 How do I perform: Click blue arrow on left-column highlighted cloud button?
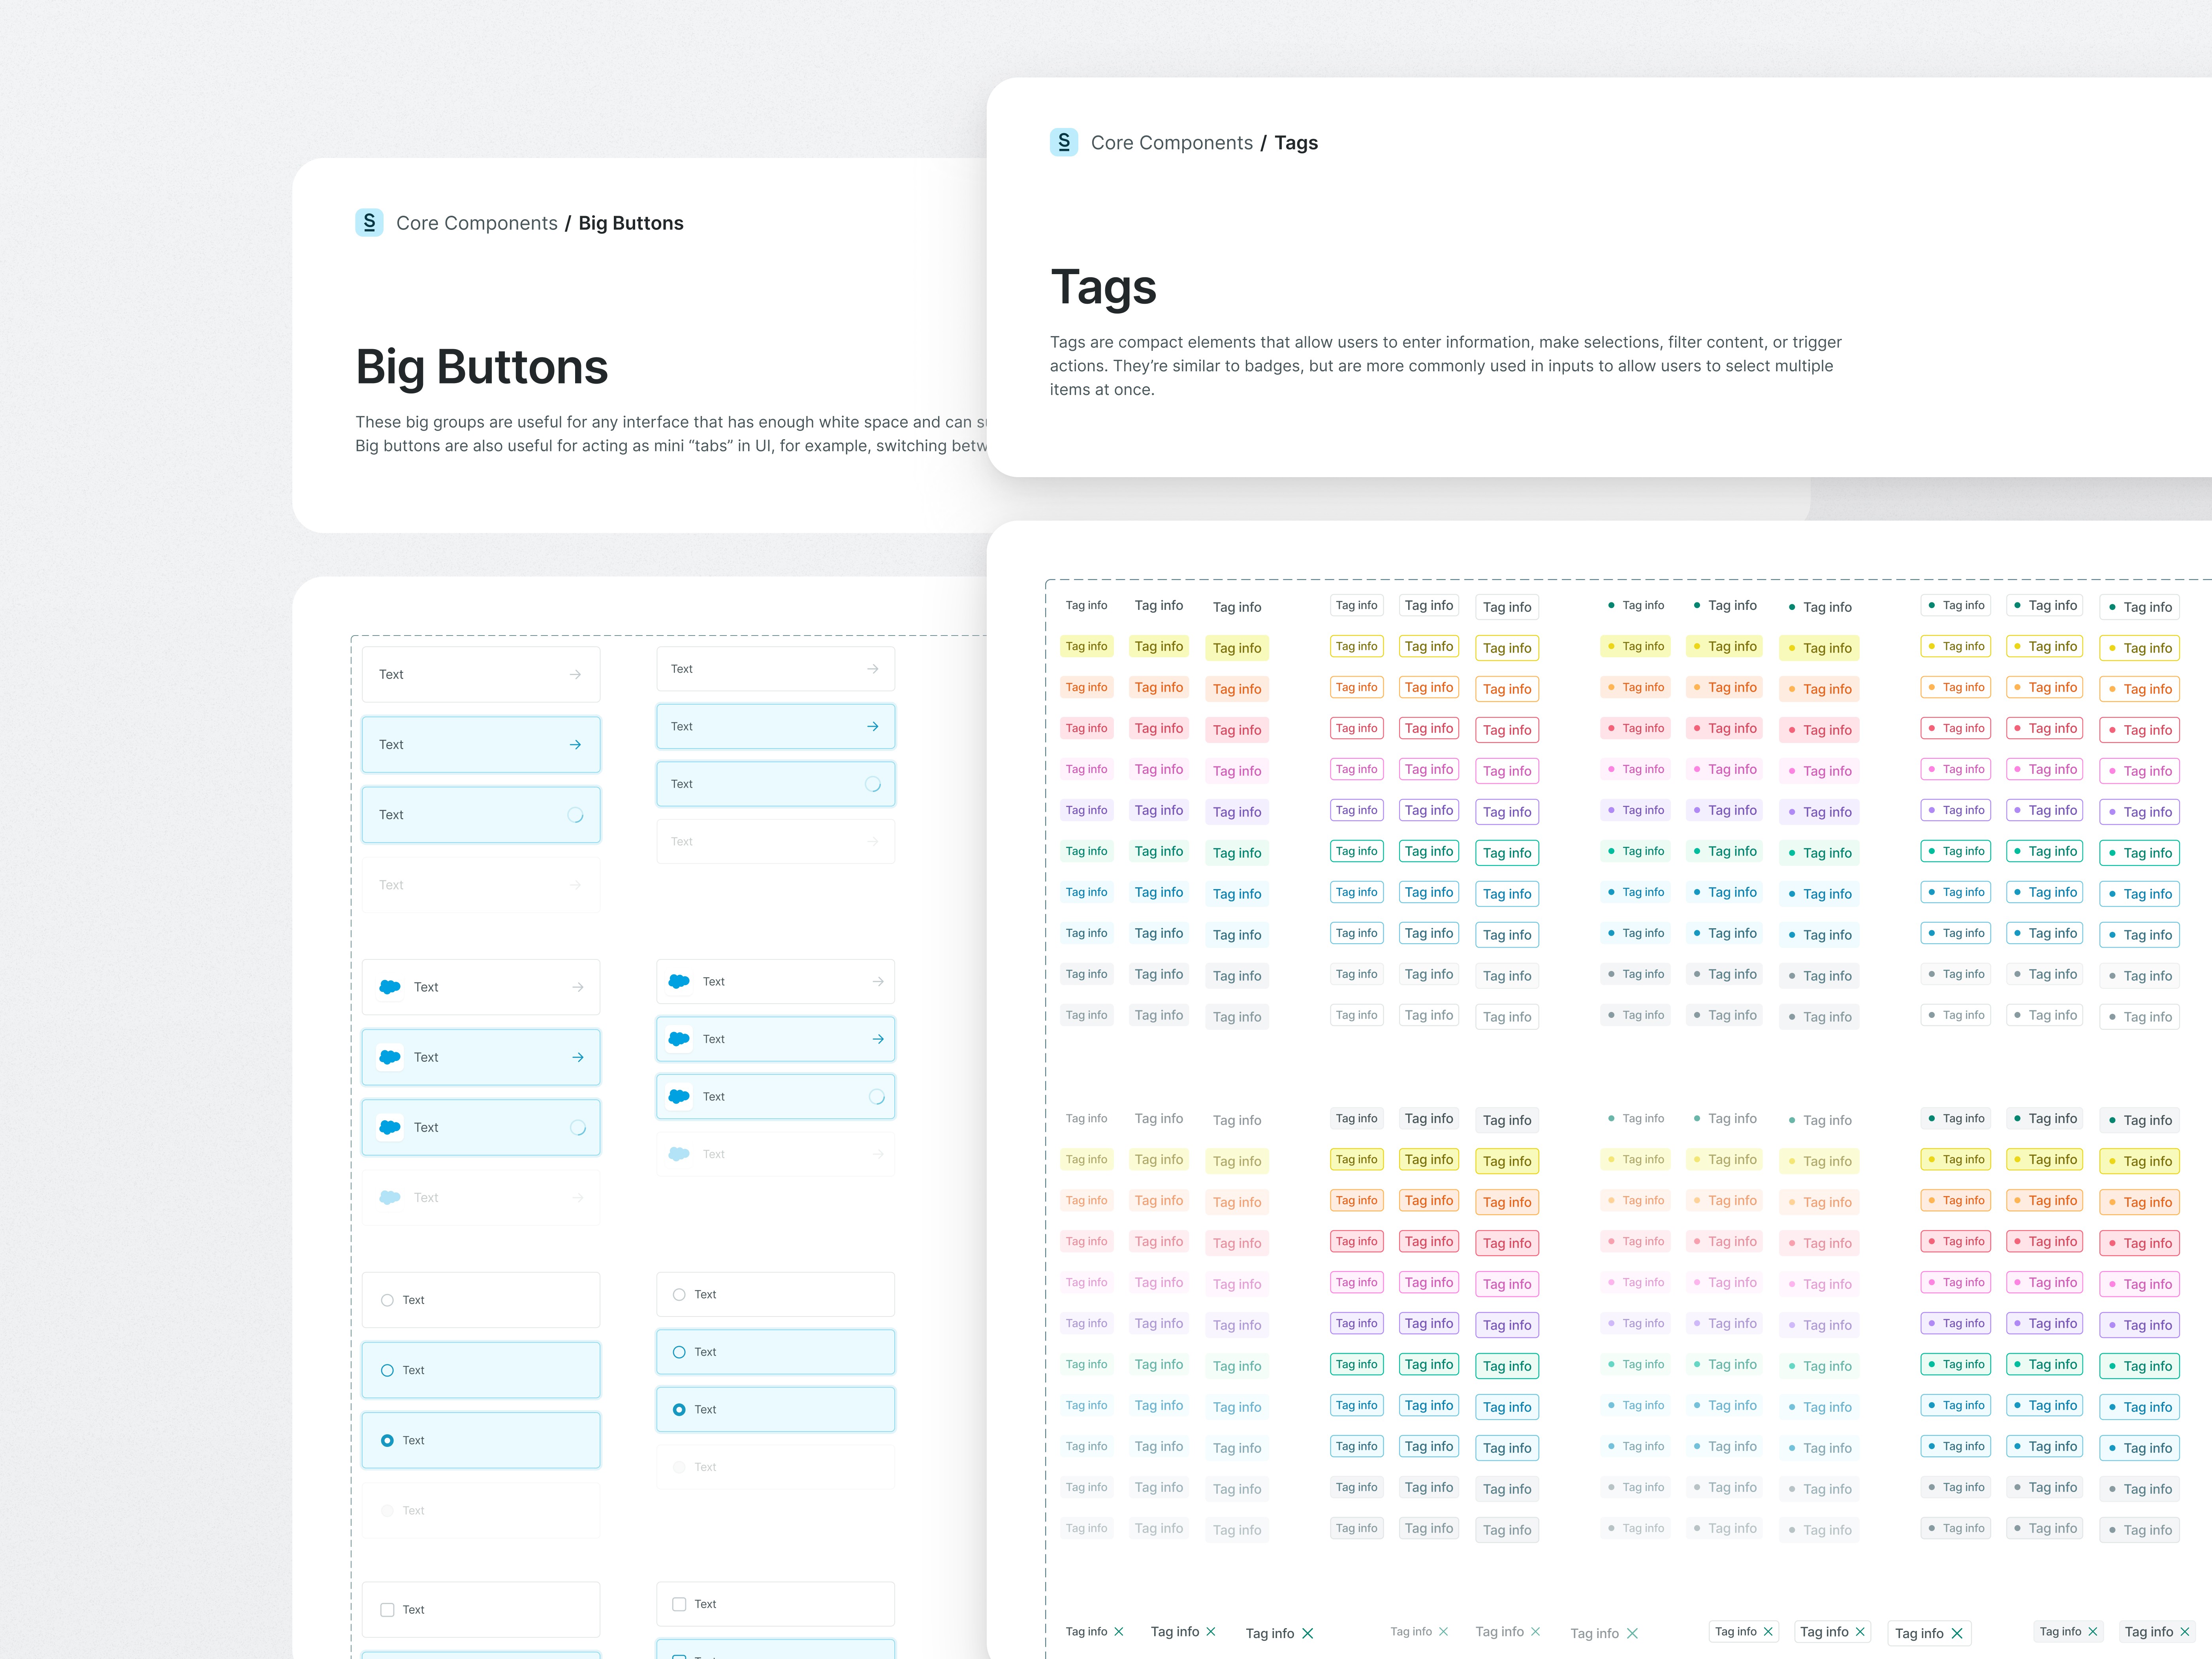(578, 1057)
